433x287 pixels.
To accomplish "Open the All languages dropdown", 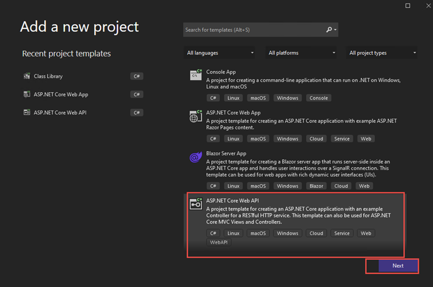I will [219, 53].
